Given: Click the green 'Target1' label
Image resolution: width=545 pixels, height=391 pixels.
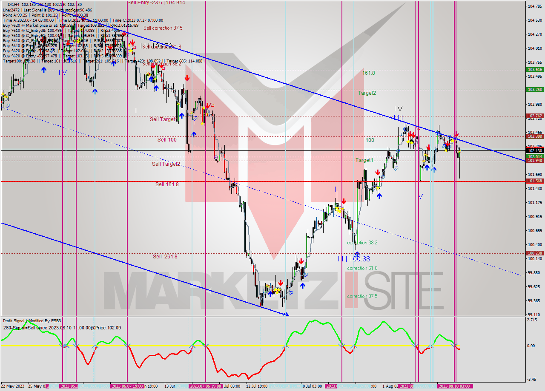Looking at the screenshot, I should pos(364,160).
